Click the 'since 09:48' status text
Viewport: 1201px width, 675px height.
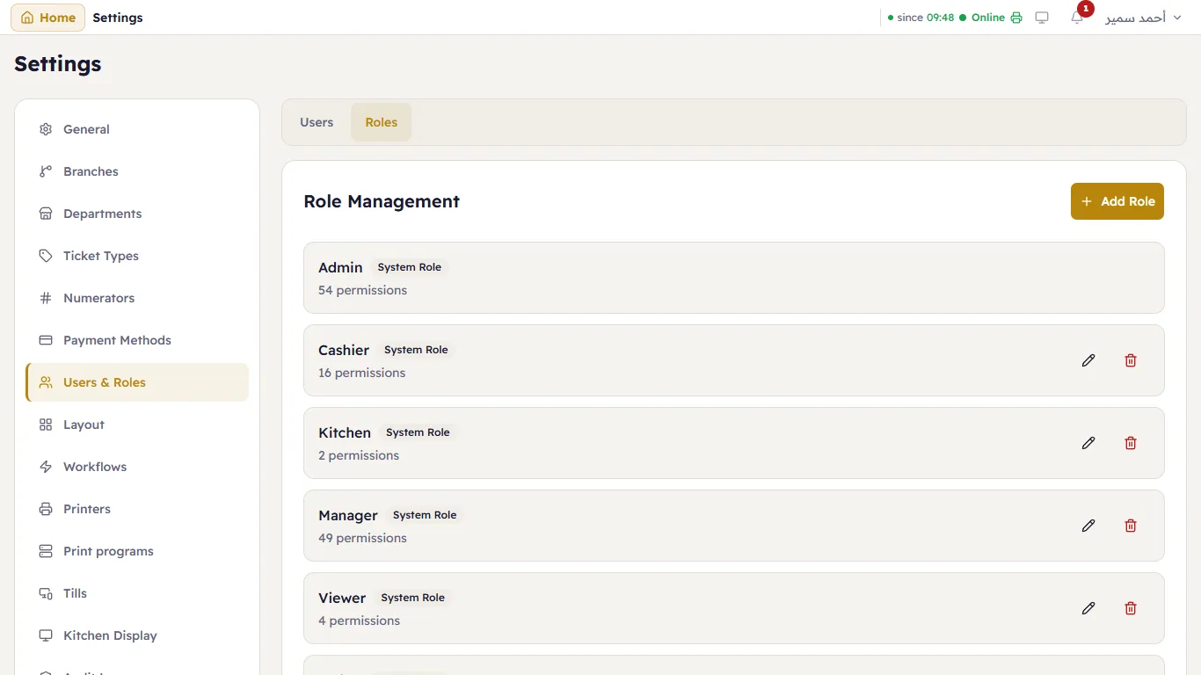click(x=921, y=18)
